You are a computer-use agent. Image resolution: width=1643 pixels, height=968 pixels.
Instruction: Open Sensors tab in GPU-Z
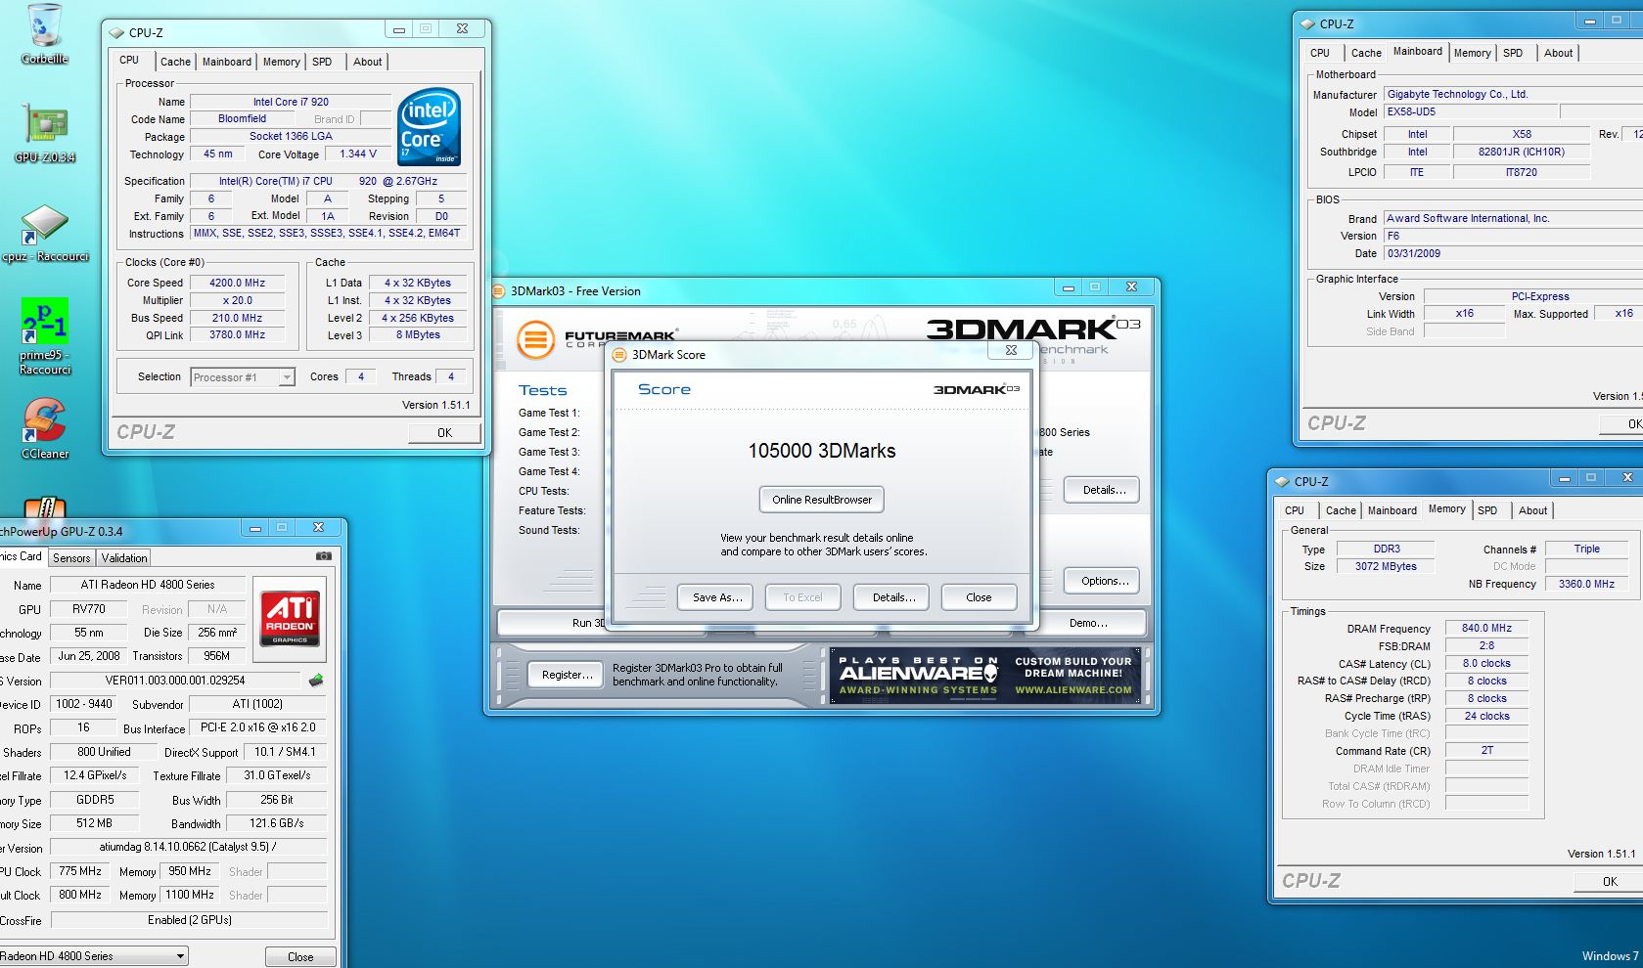coord(71,558)
